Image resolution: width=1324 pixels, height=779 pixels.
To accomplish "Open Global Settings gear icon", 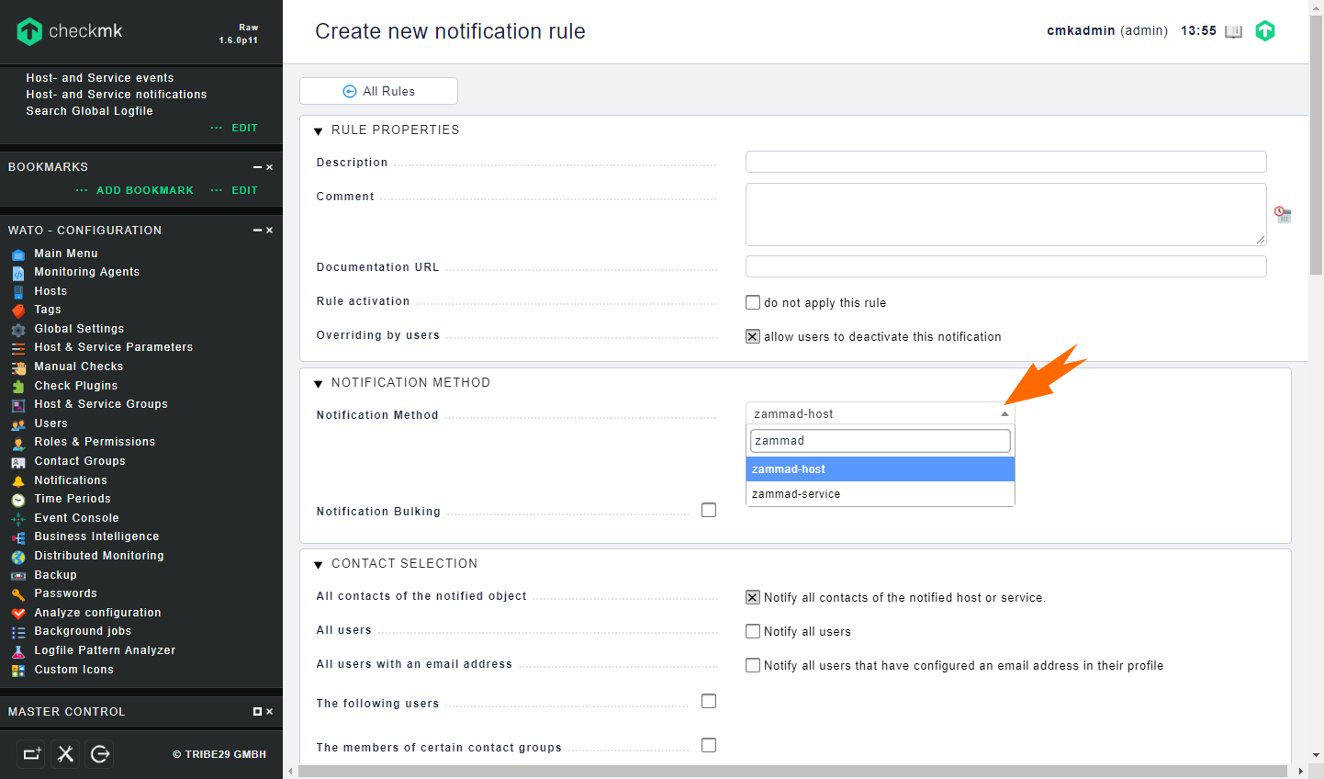I will (x=18, y=330).
